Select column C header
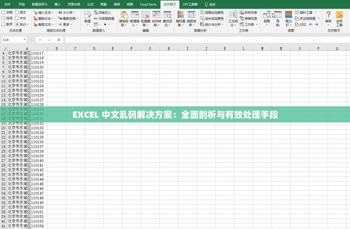This screenshot has height=229, width=350. (x=75, y=49)
